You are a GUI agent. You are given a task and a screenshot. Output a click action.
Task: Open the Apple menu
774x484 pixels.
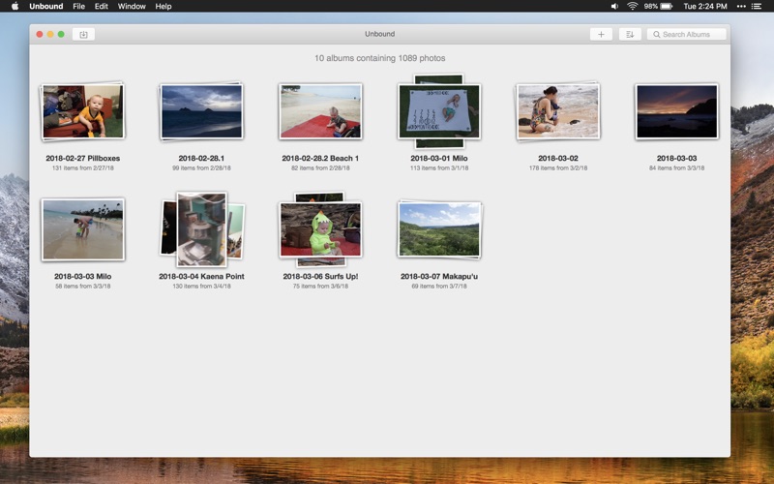tap(15, 6)
